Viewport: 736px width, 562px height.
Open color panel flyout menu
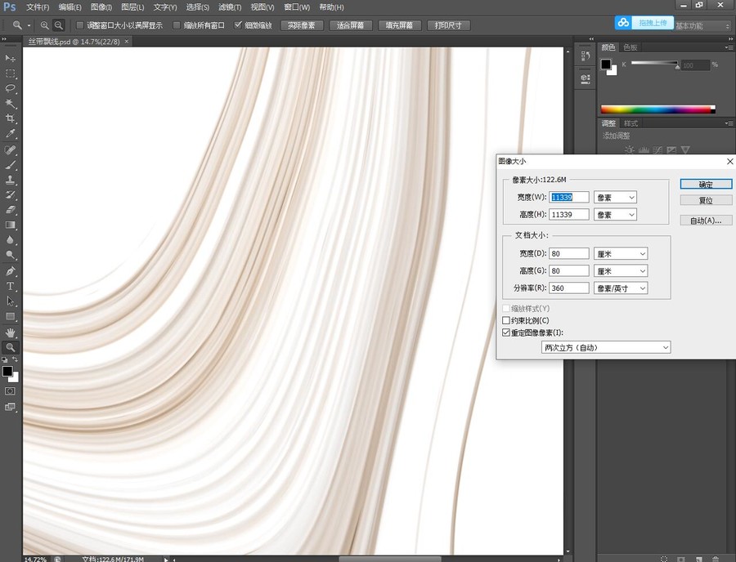coord(729,47)
